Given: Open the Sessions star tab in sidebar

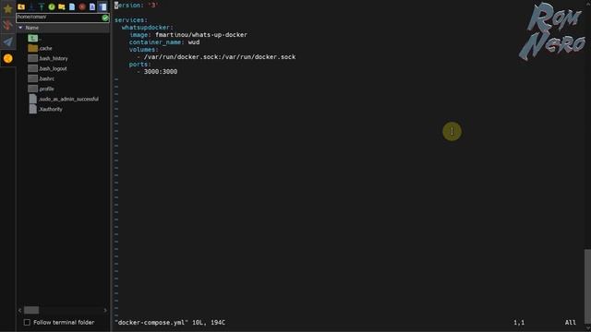Looking at the screenshot, I should click(8, 8).
